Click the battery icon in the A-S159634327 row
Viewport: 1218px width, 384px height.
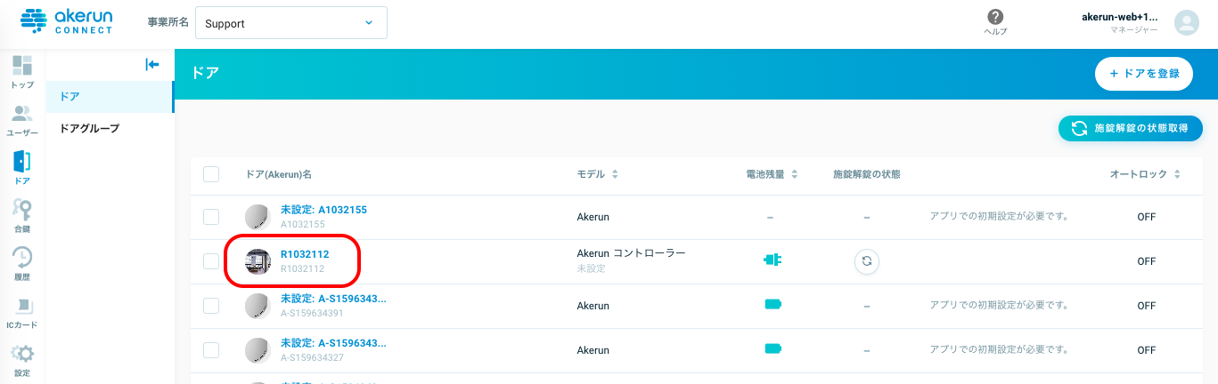(772, 348)
